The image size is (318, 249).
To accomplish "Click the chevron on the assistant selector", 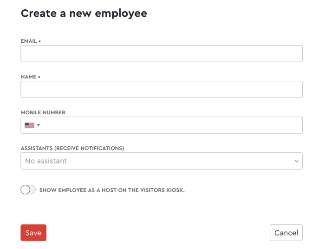I will pyautogui.click(x=297, y=161).
